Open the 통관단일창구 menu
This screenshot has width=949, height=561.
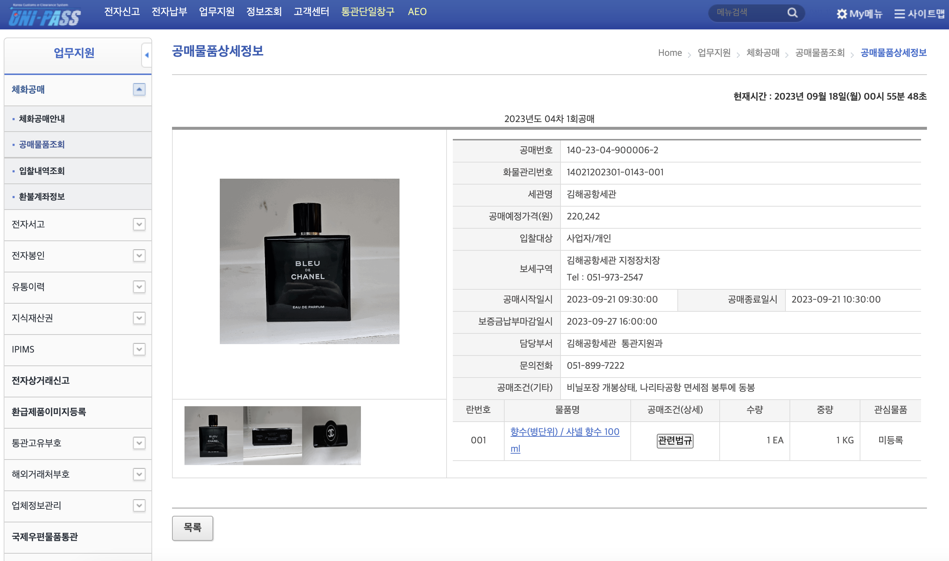(x=367, y=12)
